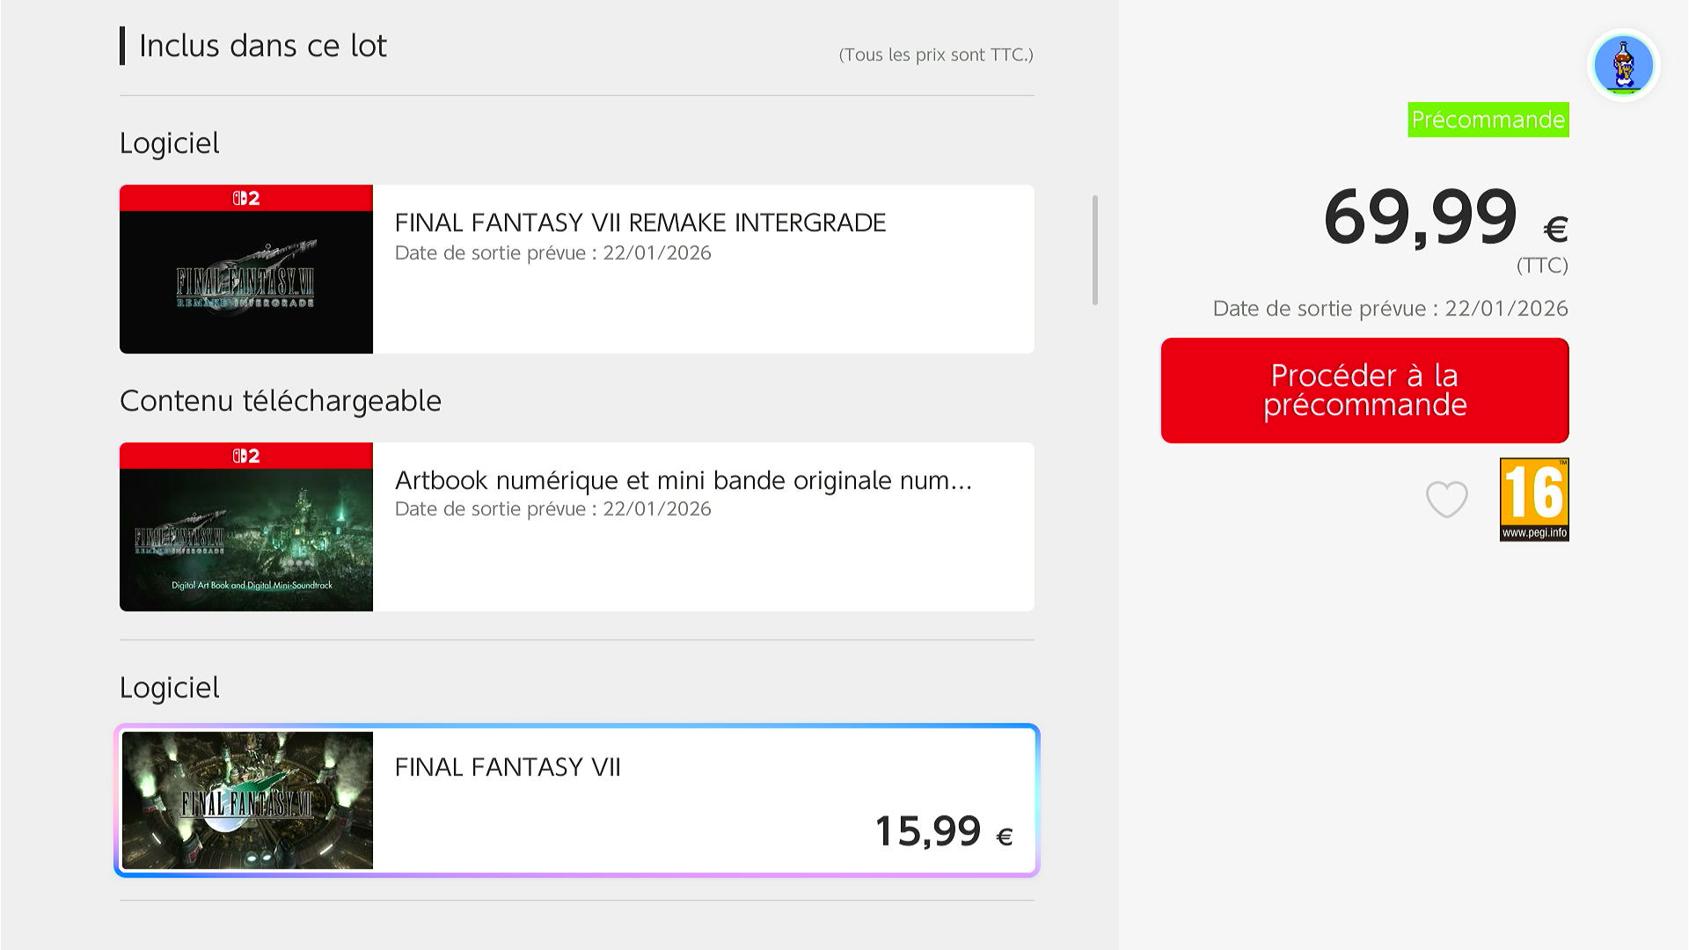Click the Switch 2 logo above the Remake Intergrade thumbnail
Screen dimensions: 1689x950
[x=246, y=198]
